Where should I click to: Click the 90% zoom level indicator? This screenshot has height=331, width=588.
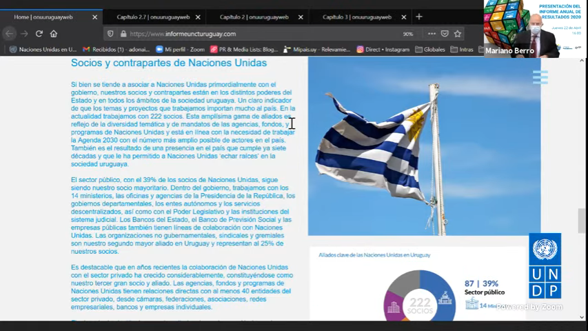408,34
